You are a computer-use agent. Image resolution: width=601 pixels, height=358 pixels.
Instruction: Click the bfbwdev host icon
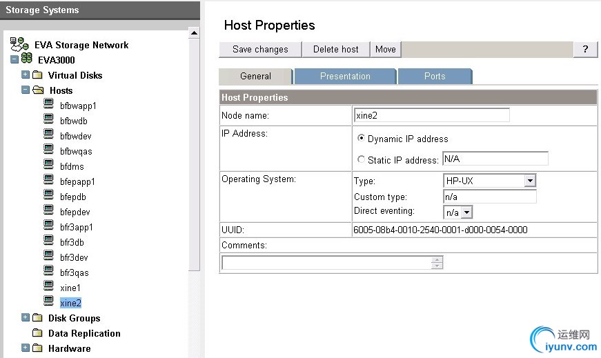(49, 134)
